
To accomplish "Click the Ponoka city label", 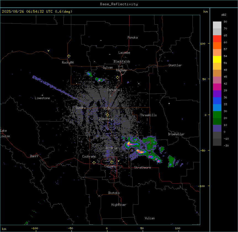I will click(x=133, y=37).
